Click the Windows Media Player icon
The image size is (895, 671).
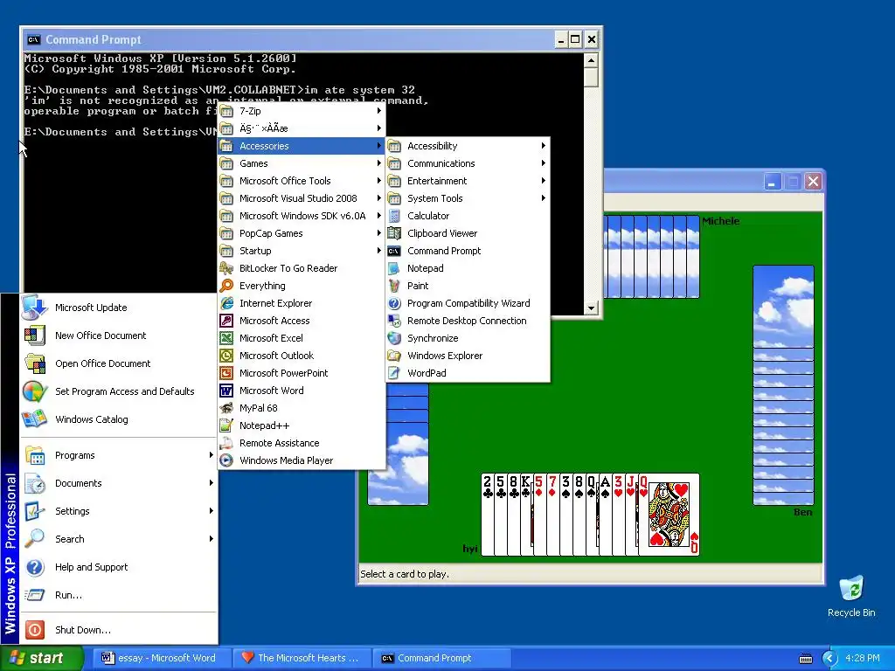point(226,460)
